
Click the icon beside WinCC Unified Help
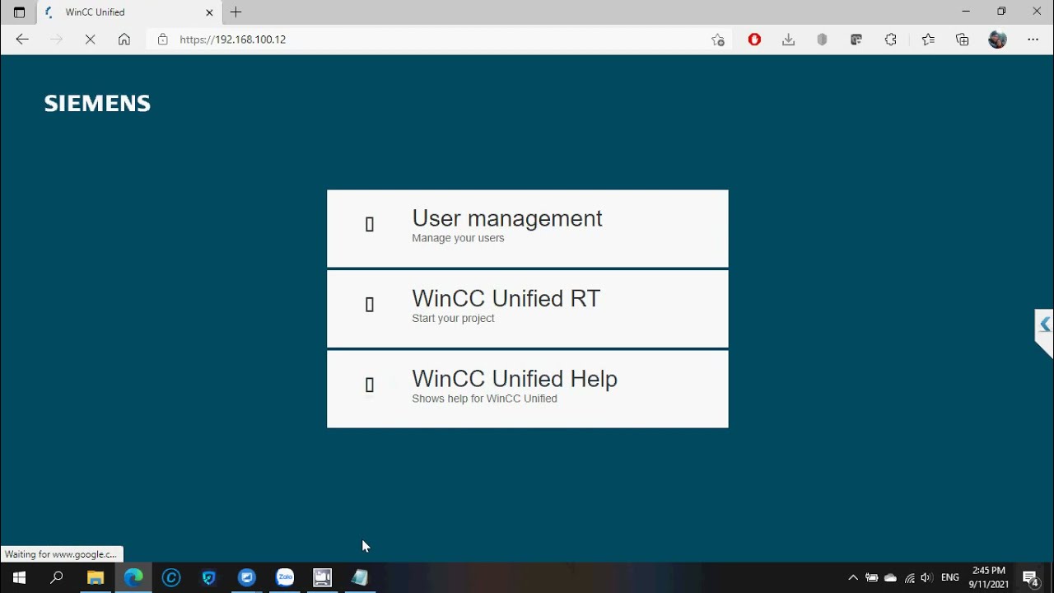click(370, 385)
